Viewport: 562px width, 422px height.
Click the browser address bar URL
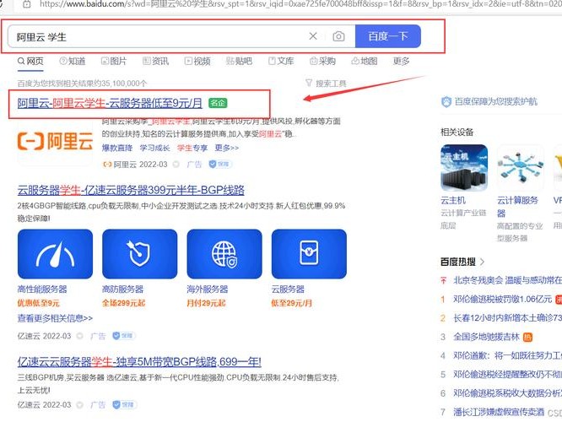(x=300, y=4)
